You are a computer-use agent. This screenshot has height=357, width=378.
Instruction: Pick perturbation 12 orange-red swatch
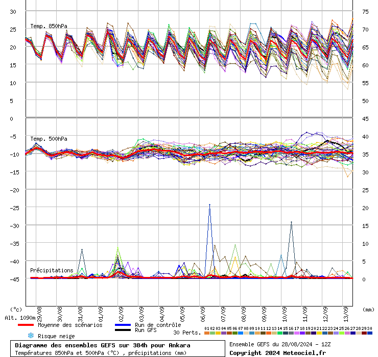point(269,333)
